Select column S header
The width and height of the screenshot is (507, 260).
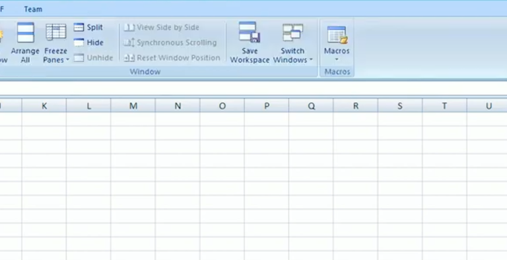click(400, 106)
